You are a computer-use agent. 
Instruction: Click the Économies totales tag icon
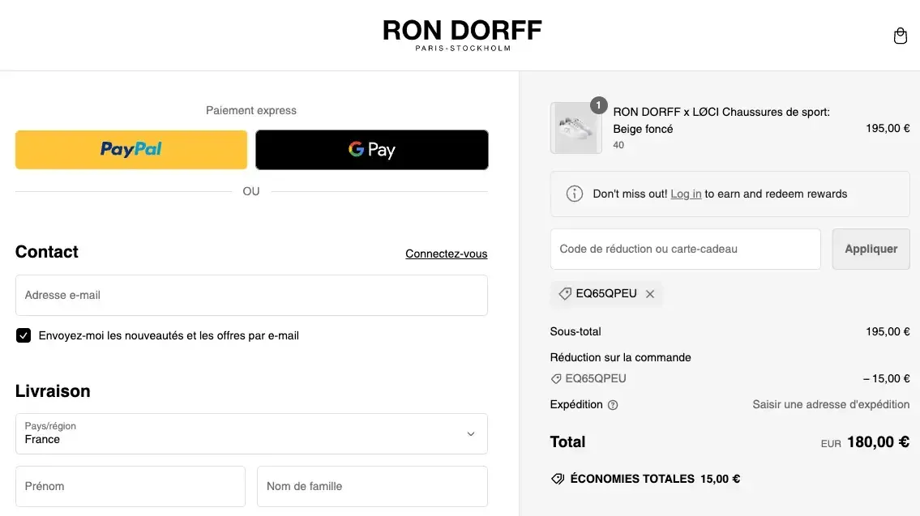(x=558, y=479)
